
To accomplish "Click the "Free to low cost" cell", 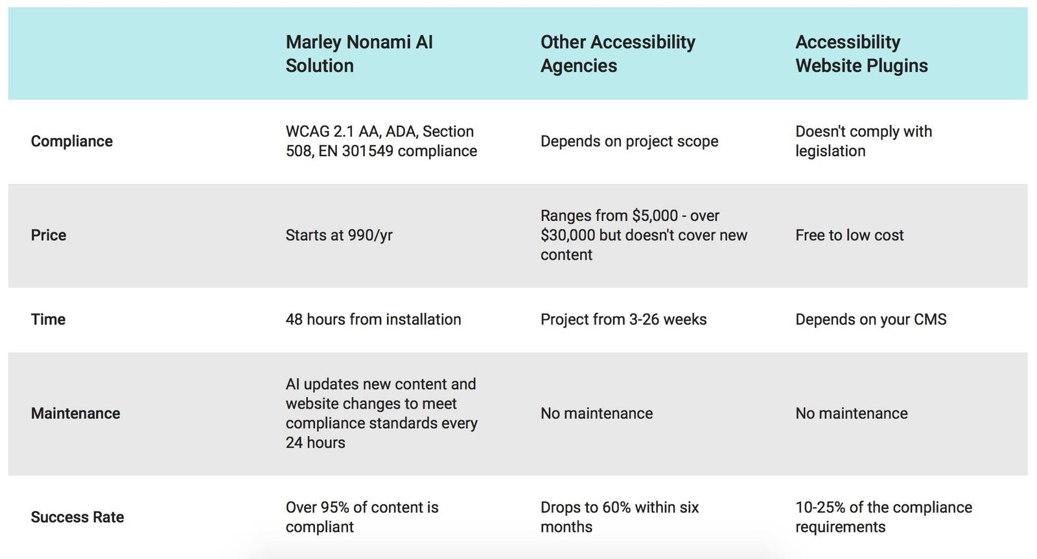I will (849, 235).
